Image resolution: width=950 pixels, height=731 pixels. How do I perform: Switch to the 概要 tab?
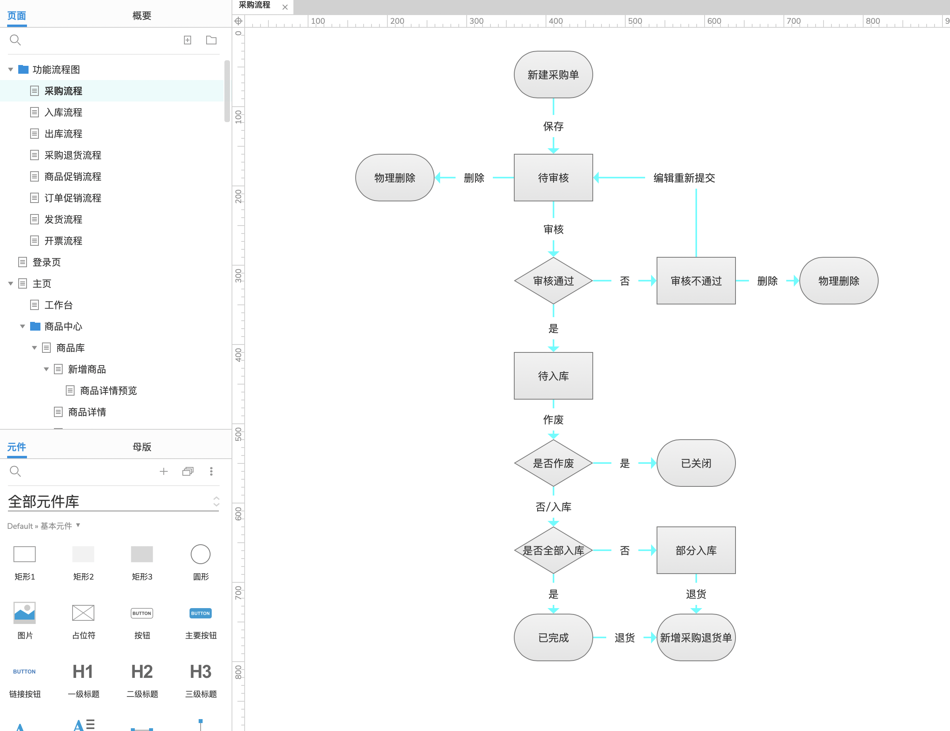142,16
